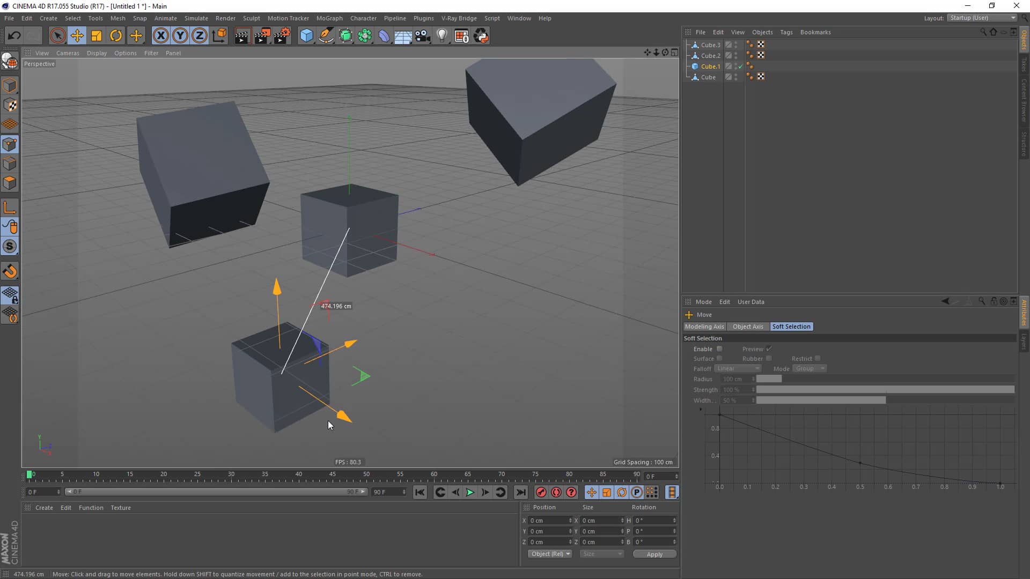Toggle the Rubber checkbox
This screenshot has width=1030, height=579.
pos(769,358)
